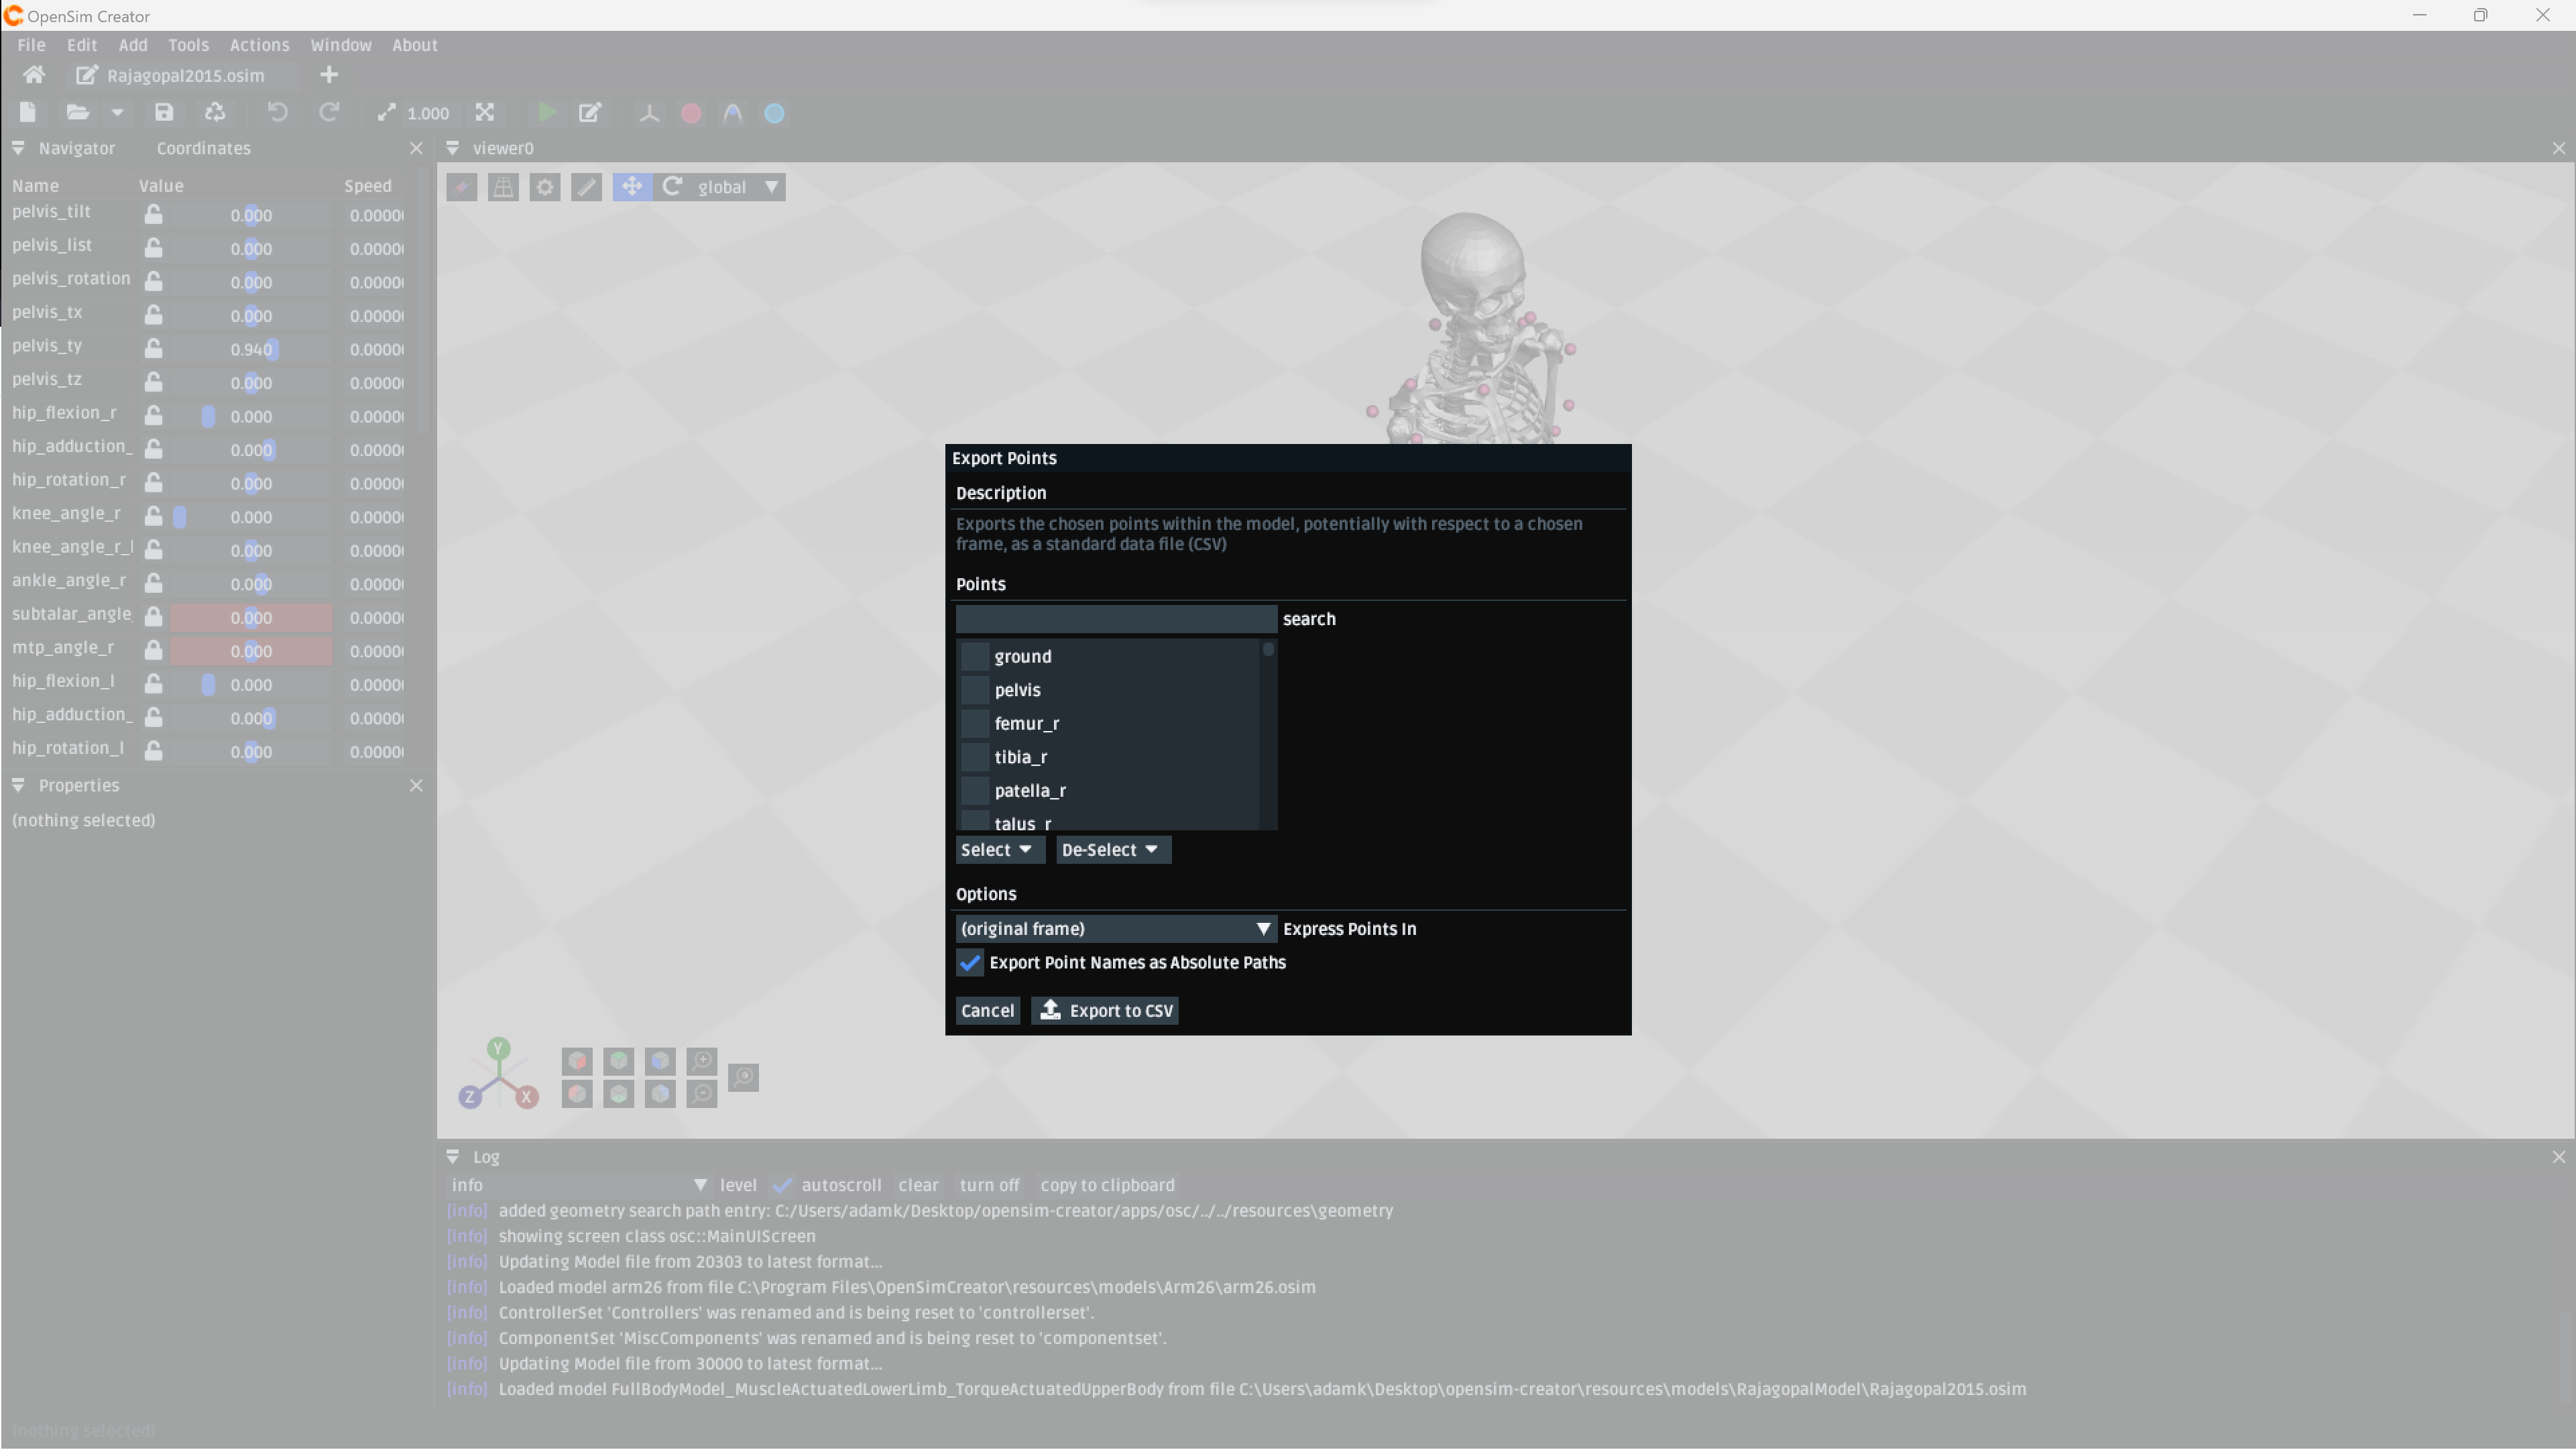The image size is (2576, 1450).
Task: Click the Export to CSV button
Action: [x=1104, y=1010]
